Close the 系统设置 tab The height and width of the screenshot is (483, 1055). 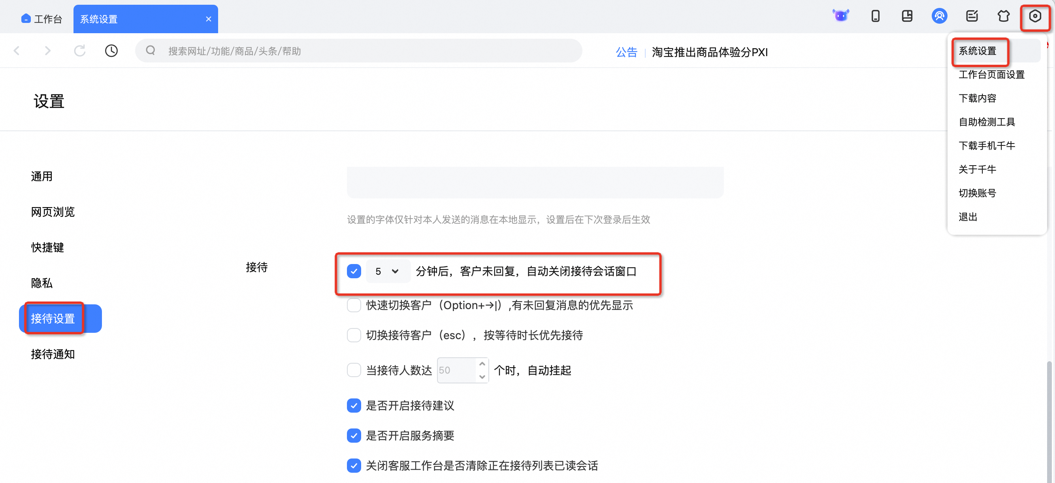(209, 19)
